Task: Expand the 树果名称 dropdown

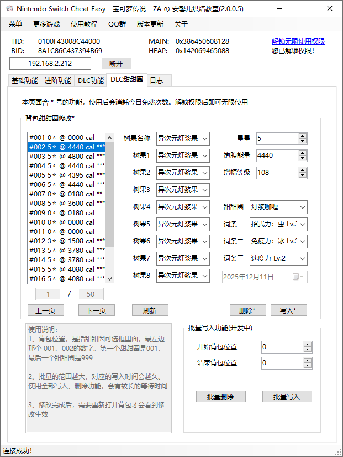Action: point(205,139)
